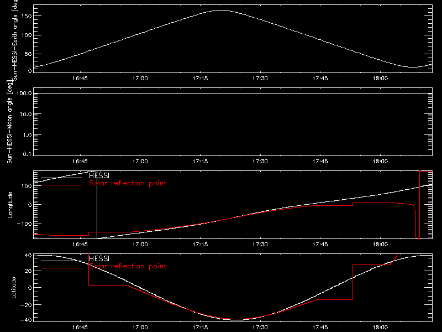Viewport: 442px width, 332px height.
Task: Click 17:00 label under the Earth angle plot
Action: (140, 79)
